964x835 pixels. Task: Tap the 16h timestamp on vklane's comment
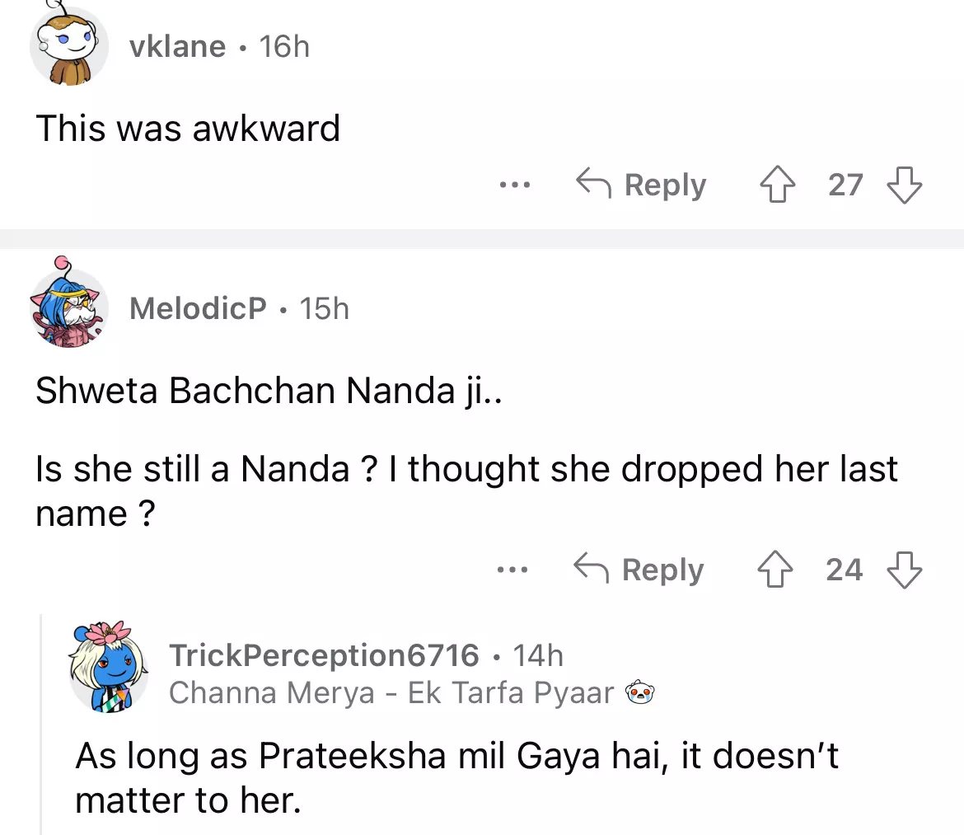[x=284, y=47]
